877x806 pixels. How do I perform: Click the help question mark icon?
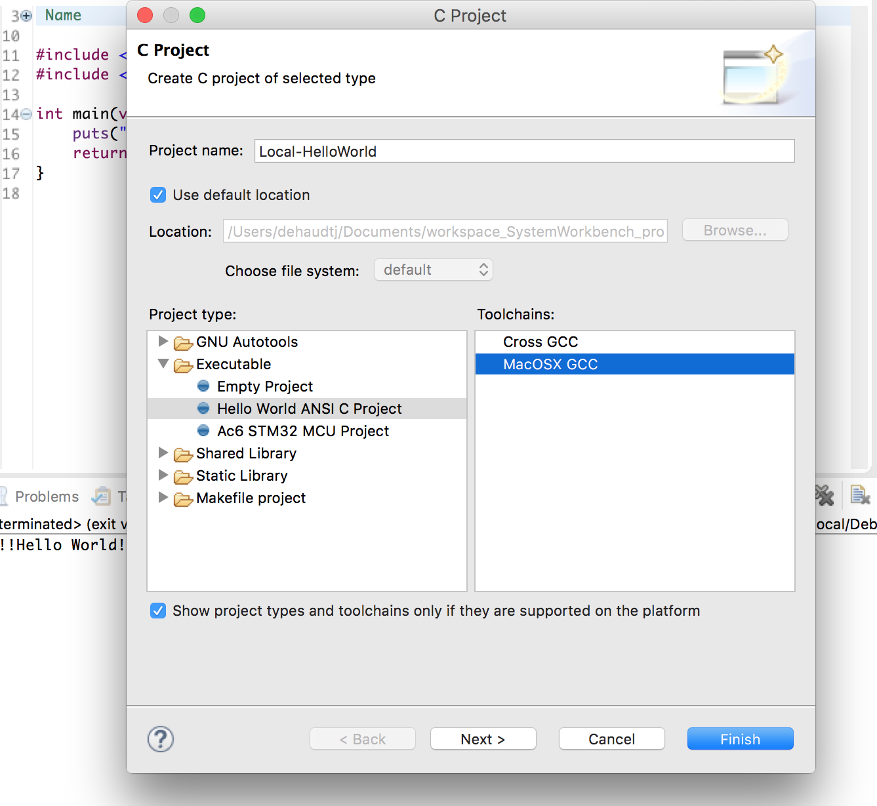(x=161, y=739)
